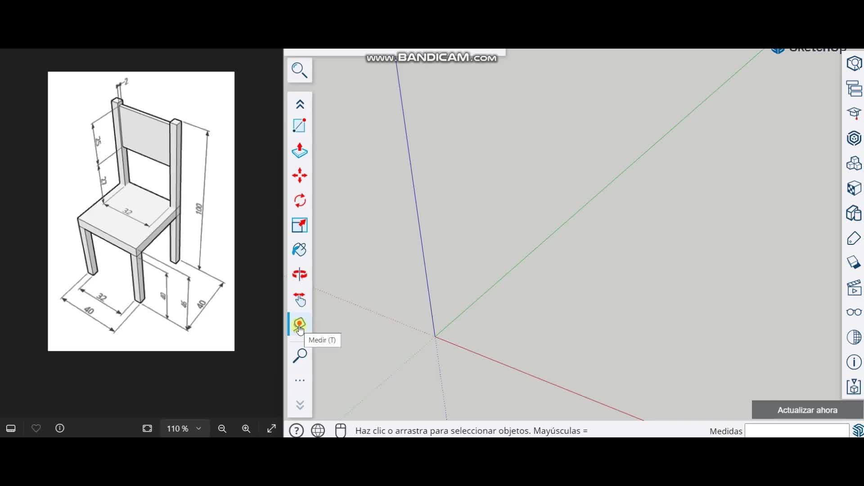The height and width of the screenshot is (486, 864).
Task: Open the Styles glasses panel
Action: point(854,312)
